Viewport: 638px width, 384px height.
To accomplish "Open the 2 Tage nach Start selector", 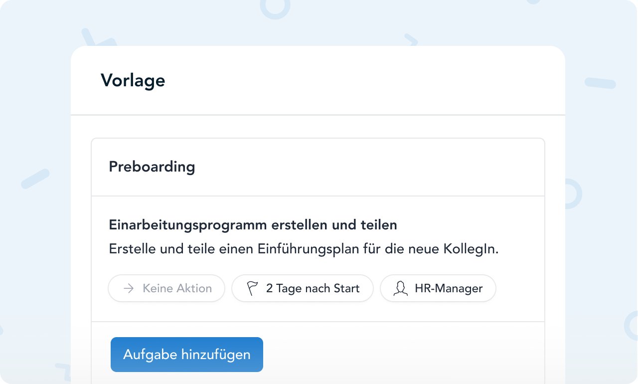I will [303, 288].
